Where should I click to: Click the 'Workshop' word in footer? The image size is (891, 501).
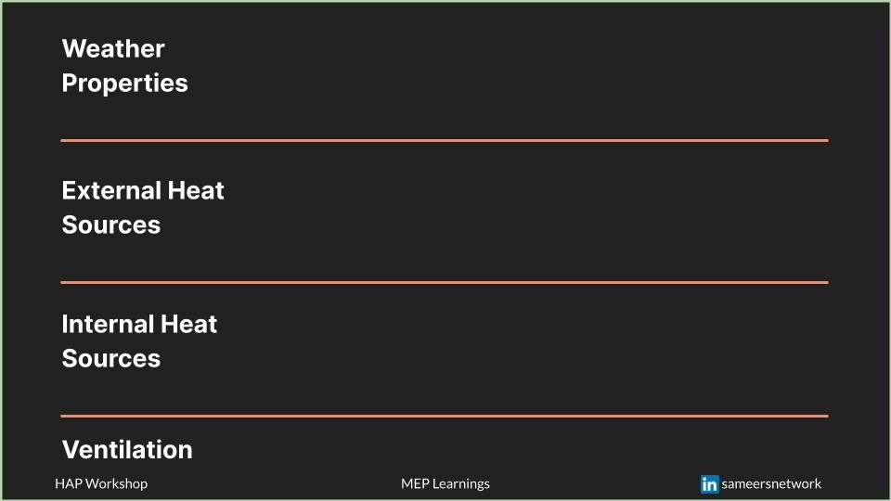click(115, 484)
